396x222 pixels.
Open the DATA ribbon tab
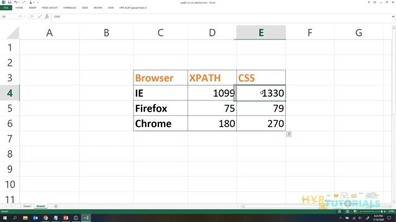(x=85, y=8)
